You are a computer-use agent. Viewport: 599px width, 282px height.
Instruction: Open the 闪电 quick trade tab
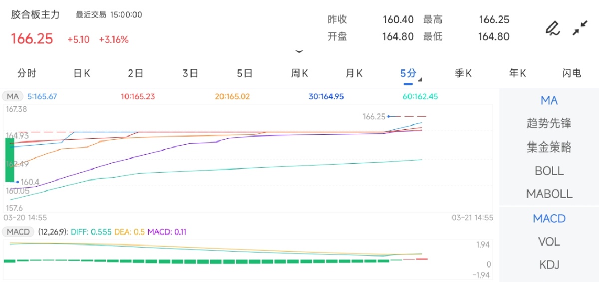pyautogui.click(x=572, y=73)
